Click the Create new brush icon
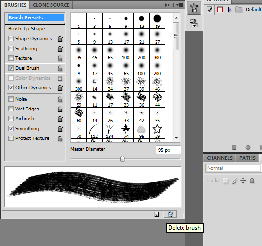 click(157, 214)
